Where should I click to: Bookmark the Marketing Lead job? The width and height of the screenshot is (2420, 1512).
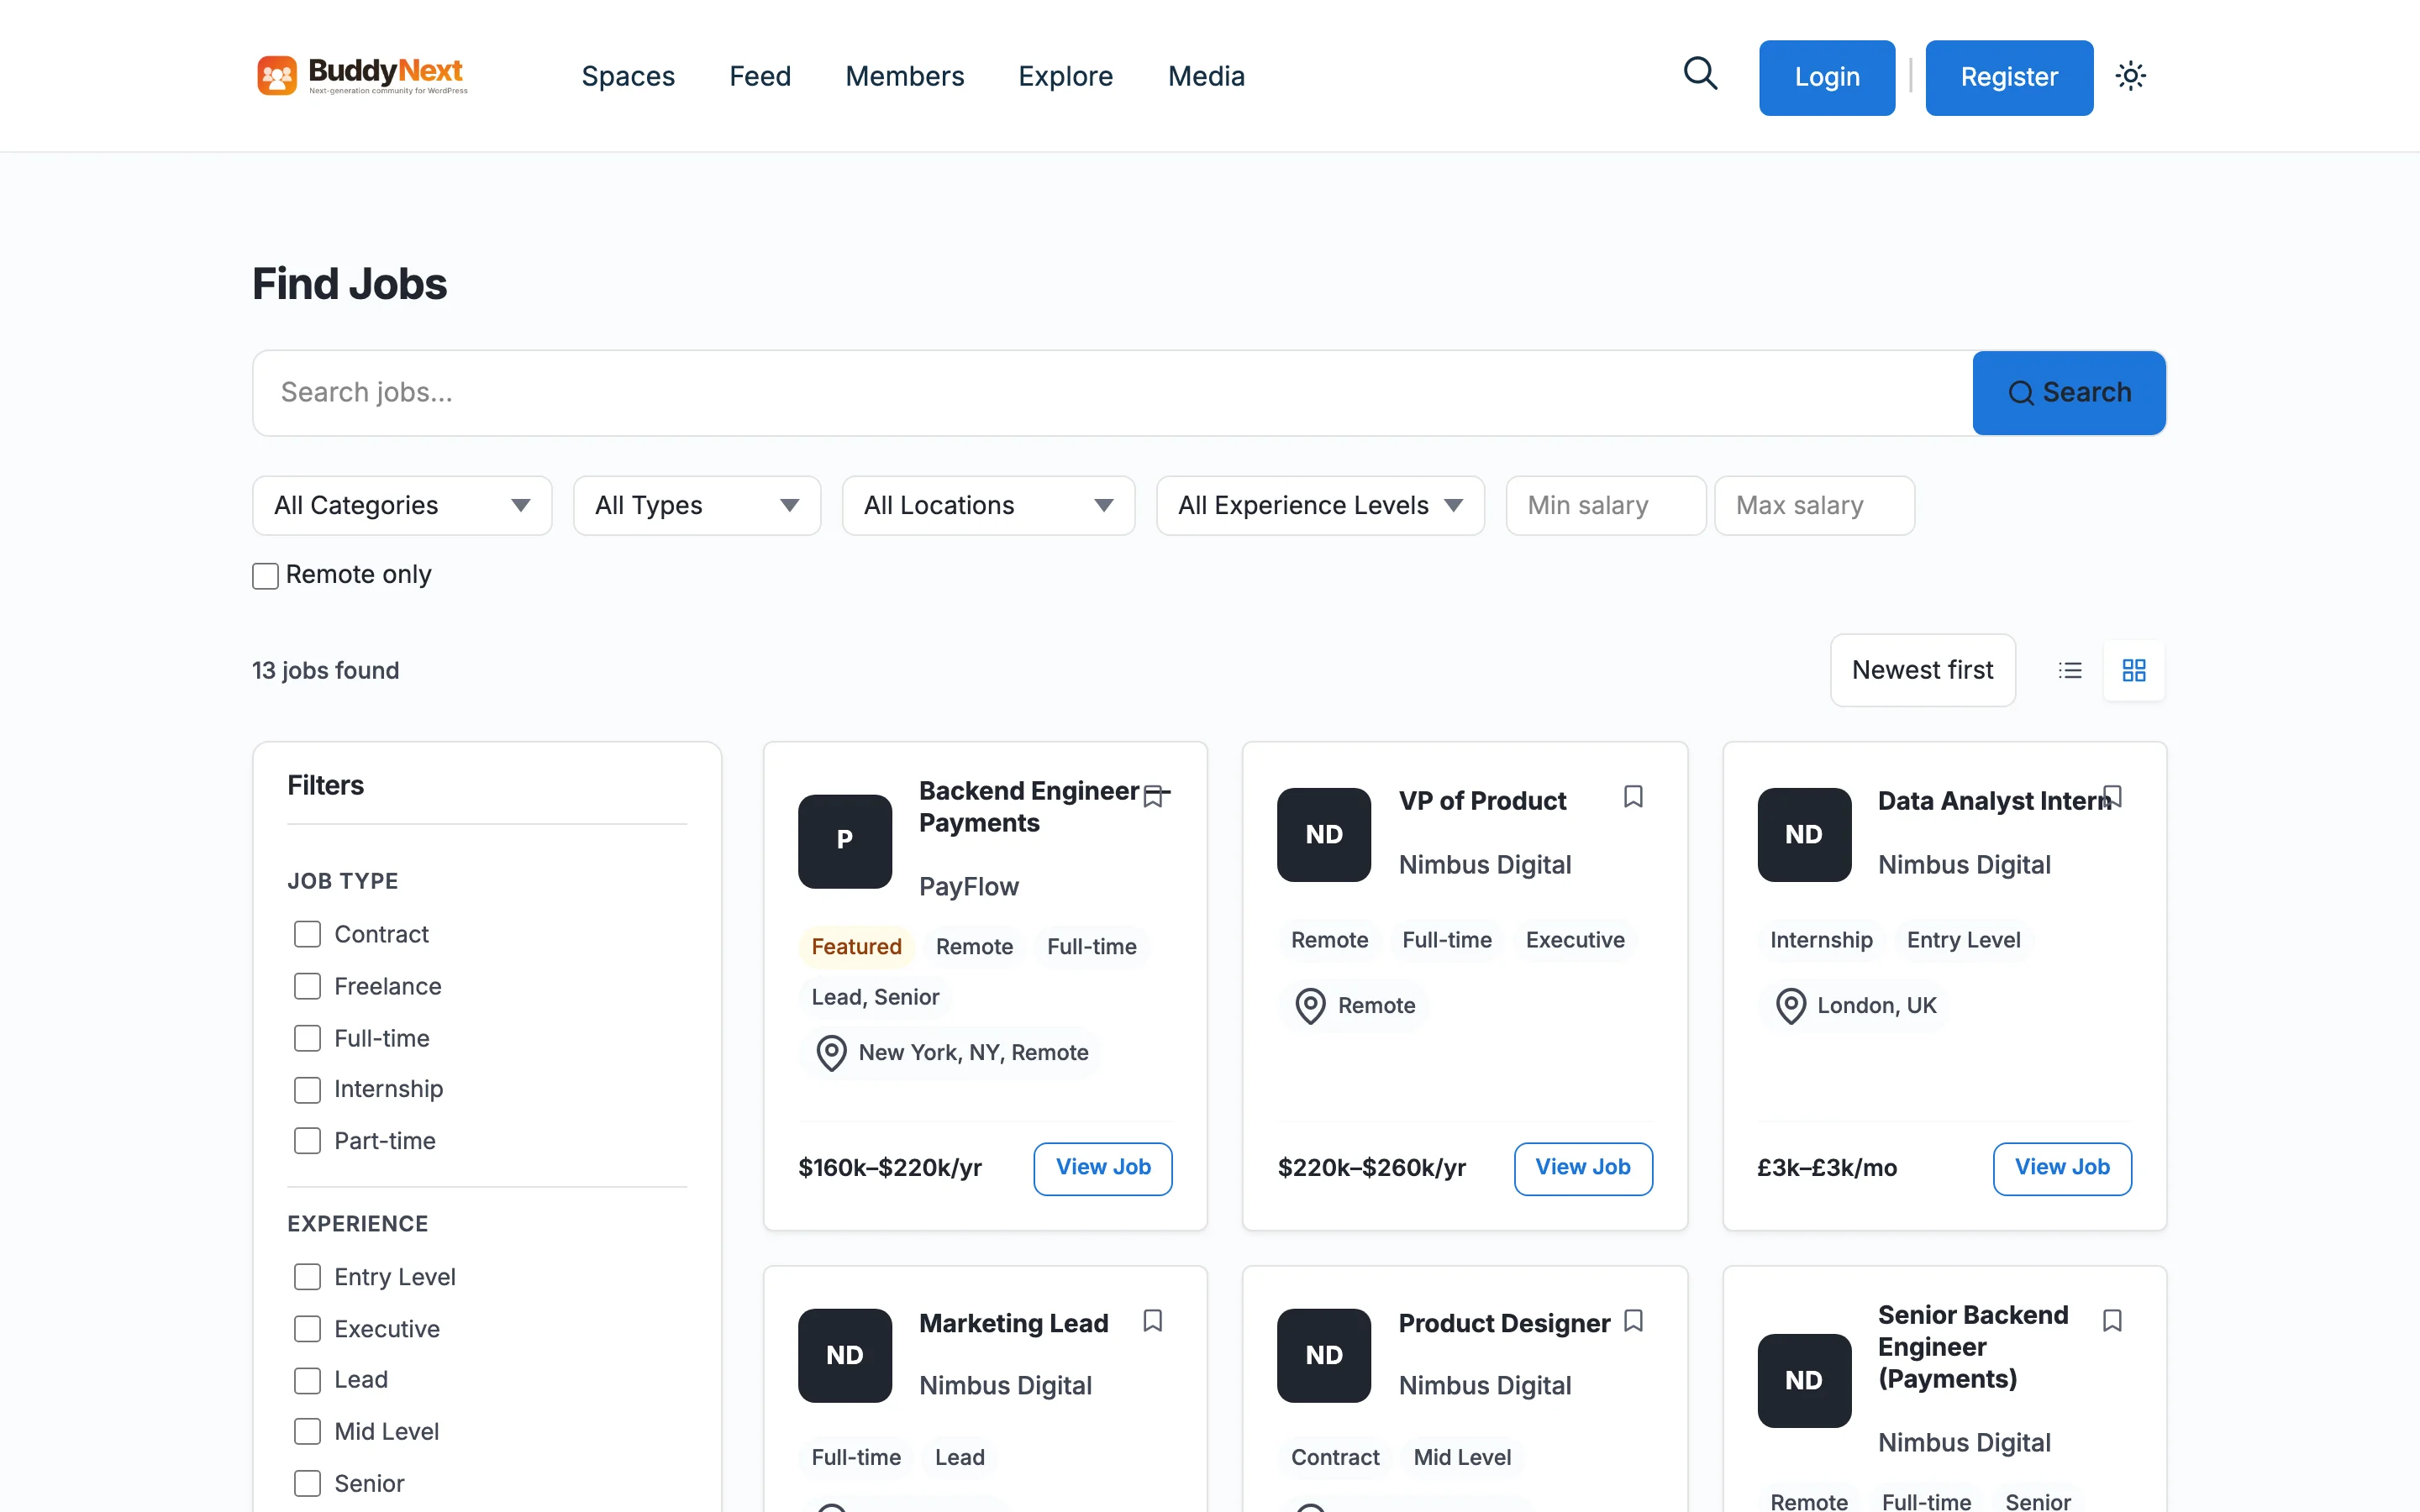coord(1153,1321)
